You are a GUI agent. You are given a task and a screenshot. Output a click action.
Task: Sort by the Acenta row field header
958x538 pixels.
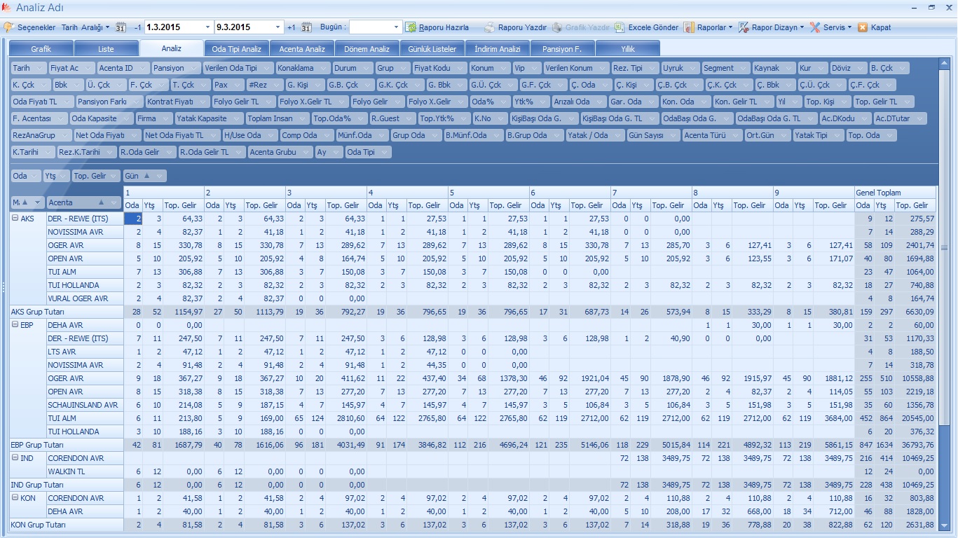(85, 202)
